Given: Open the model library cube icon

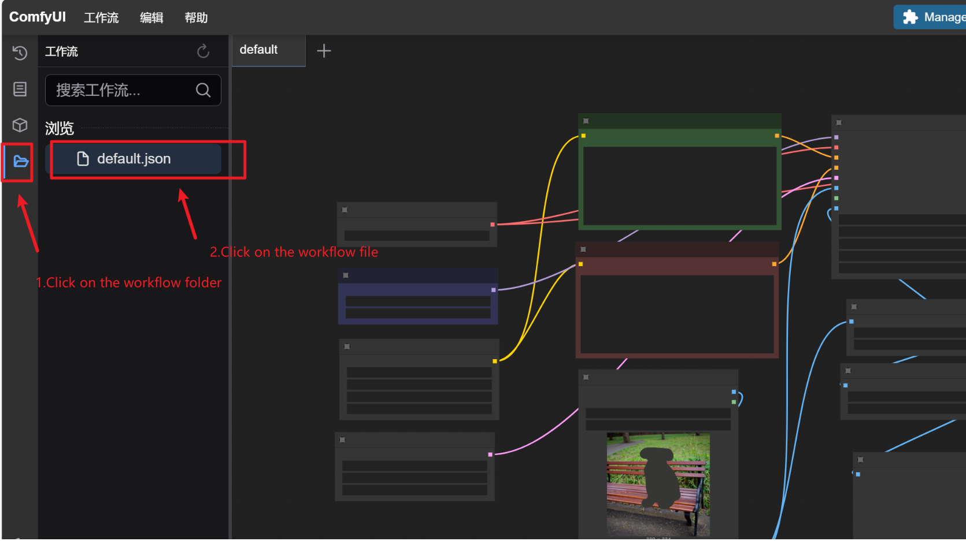Looking at the screenshot, I should click(x=20, y=125).
